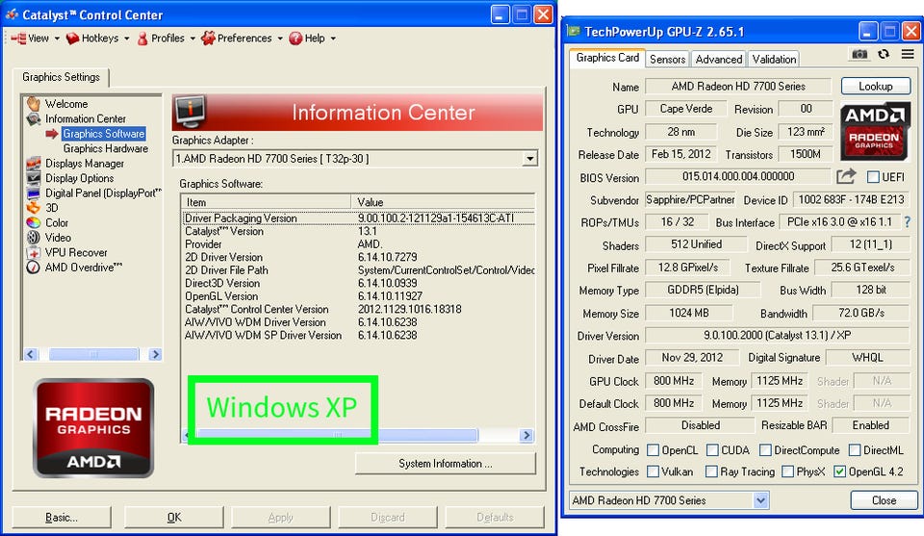Click the tree panel horizontal scrollbar thumb
The image size is (924, 536).
pos(93,354)
